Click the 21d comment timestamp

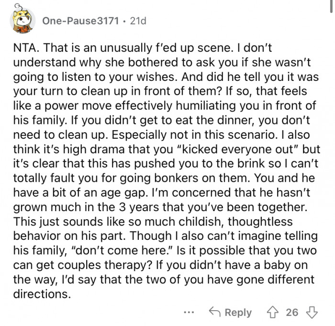pyautogui.click(x=138, y=21)
